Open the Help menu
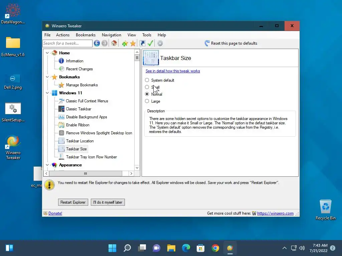The height and width of the screenshot is (256, 342). click(162, 35)
